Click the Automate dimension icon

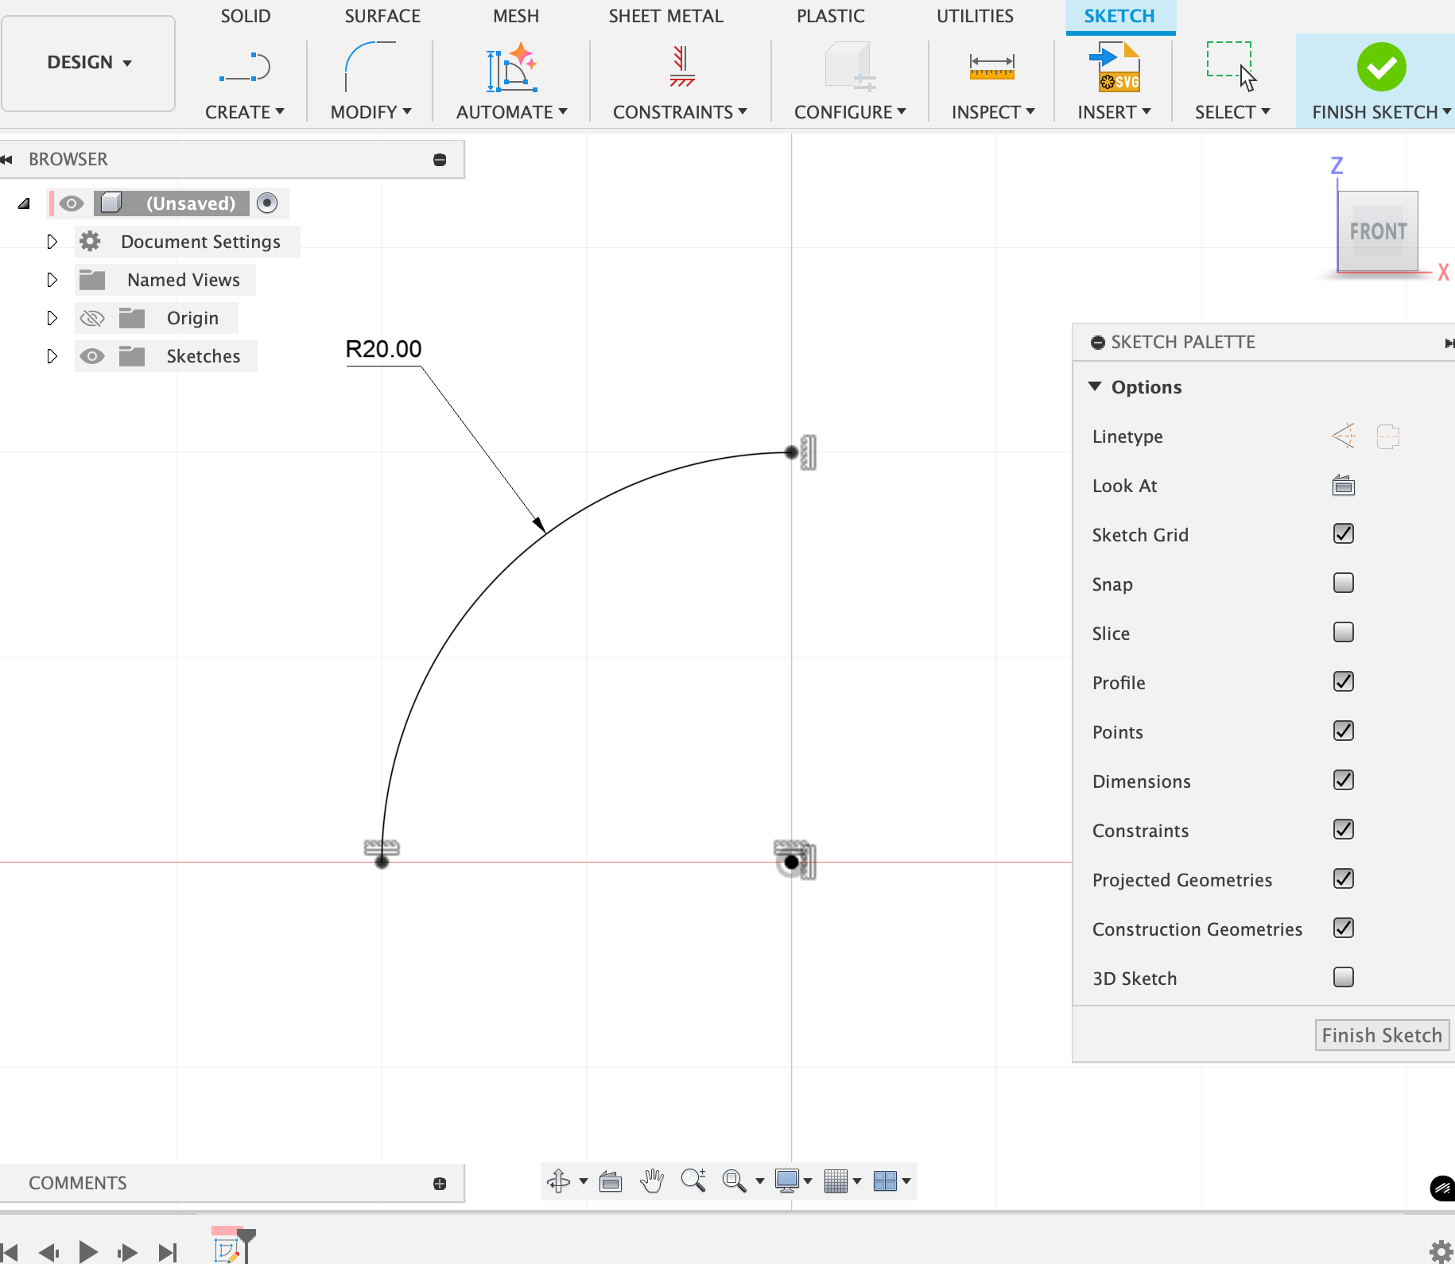tap(511, 67)
